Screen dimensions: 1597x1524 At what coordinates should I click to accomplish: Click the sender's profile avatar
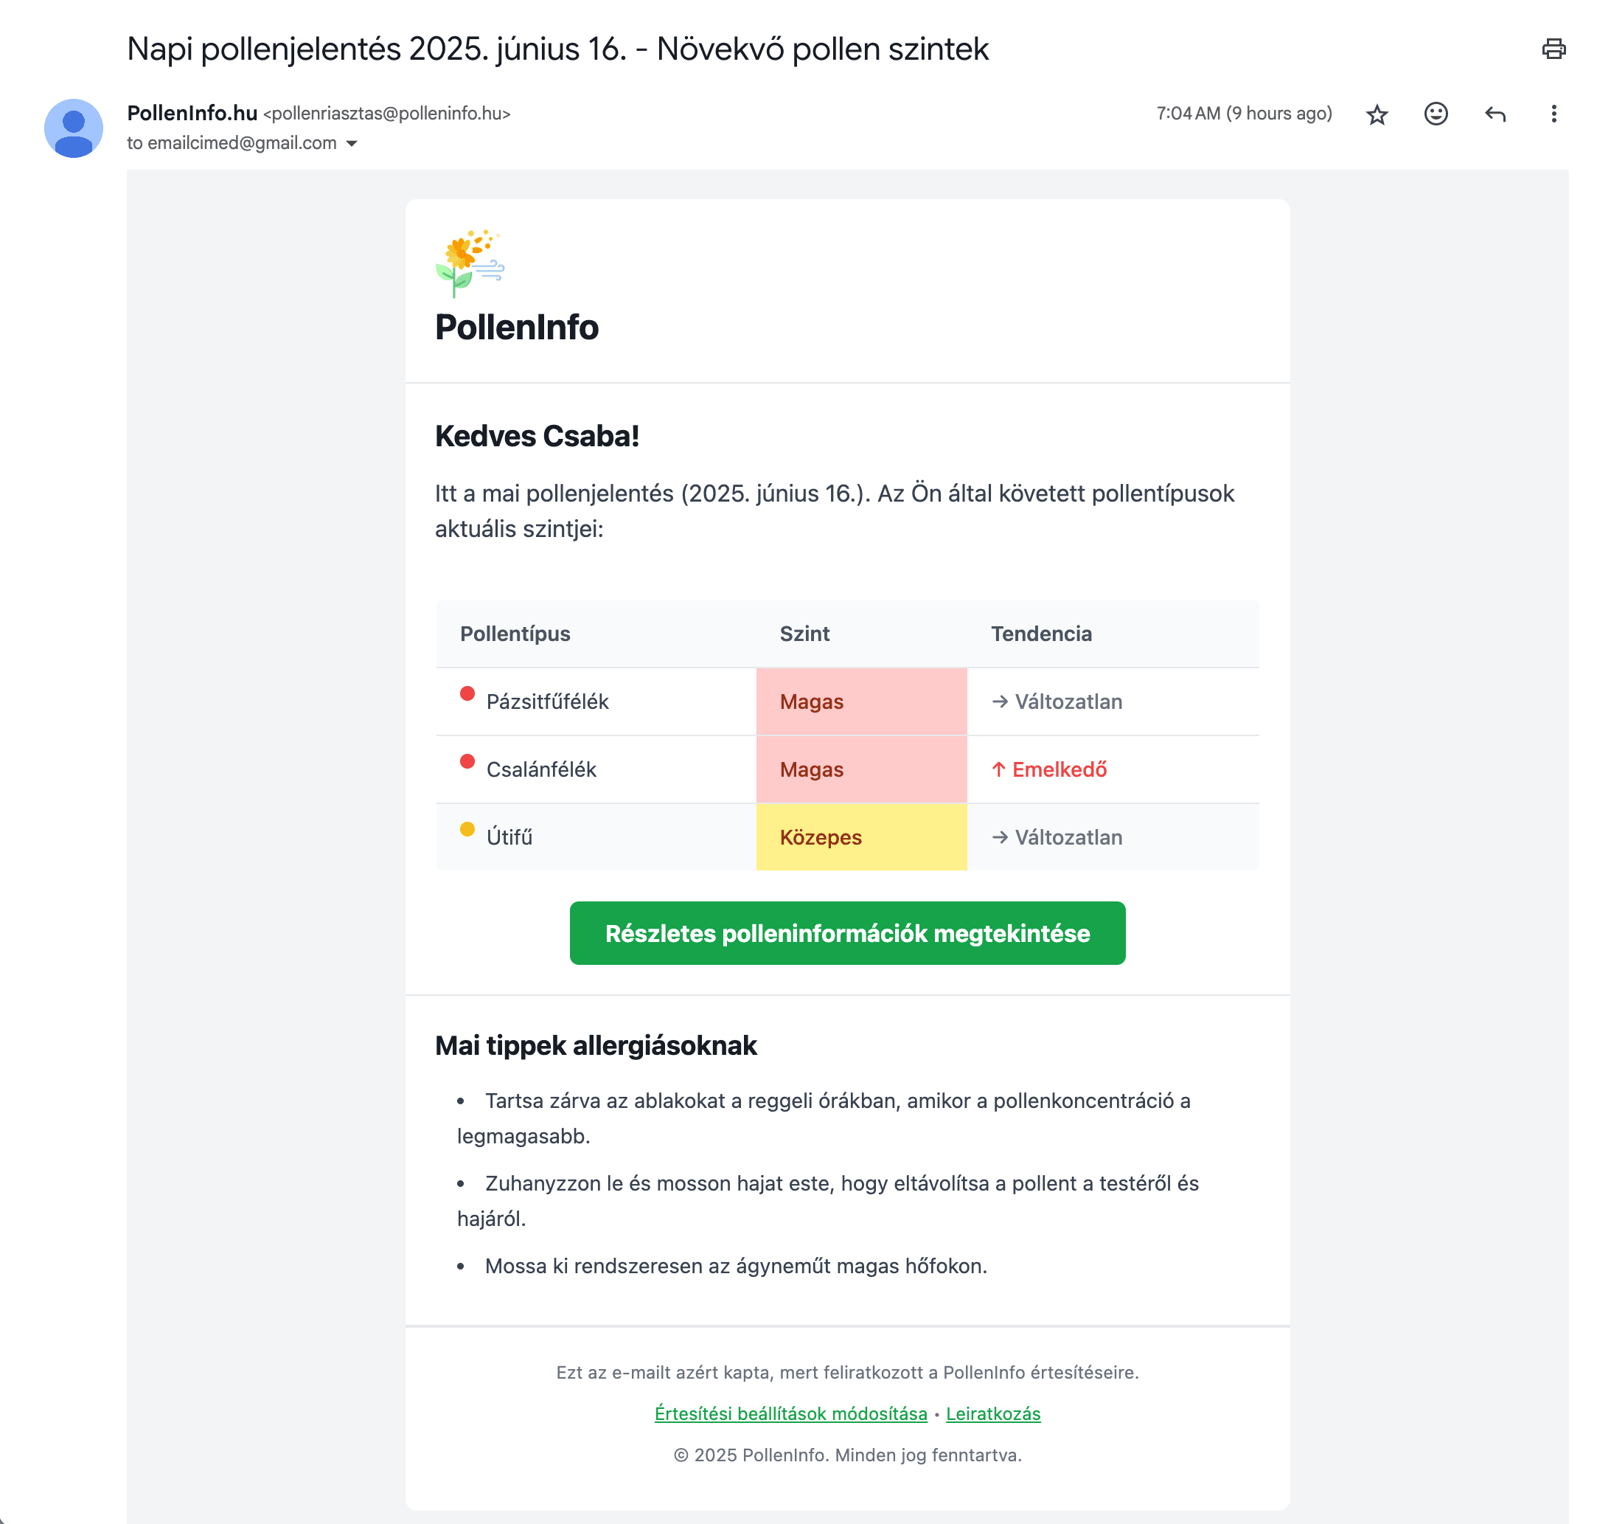pos(74,128)
